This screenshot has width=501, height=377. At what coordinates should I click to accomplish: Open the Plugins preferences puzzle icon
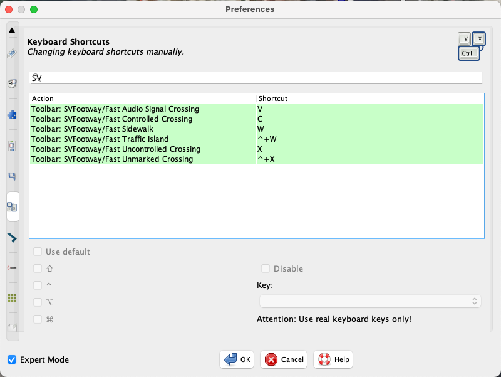(x=11, y=114)
